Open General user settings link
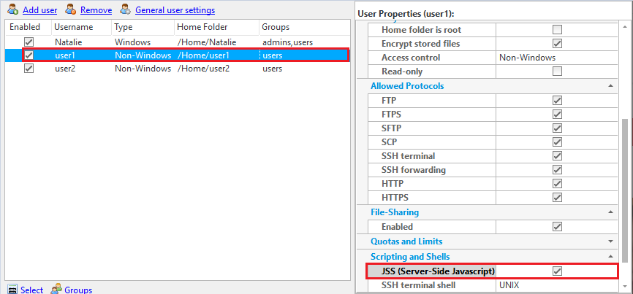This screenshot has height=294, width=633. pyautogui.click(x=175, y=10)
